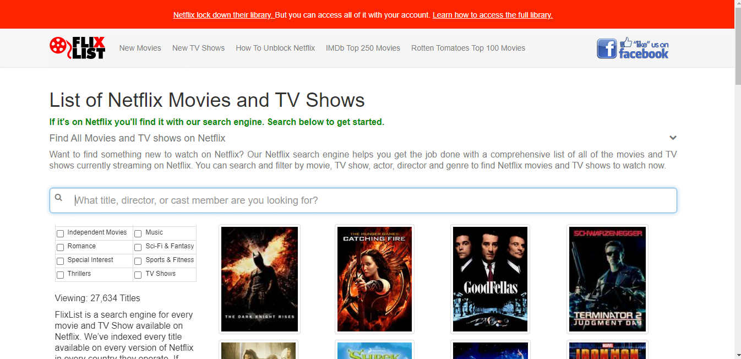Viewport: 741px width, 359px height.
Task: Click Netflix lock down their library link
Action: 223,15
